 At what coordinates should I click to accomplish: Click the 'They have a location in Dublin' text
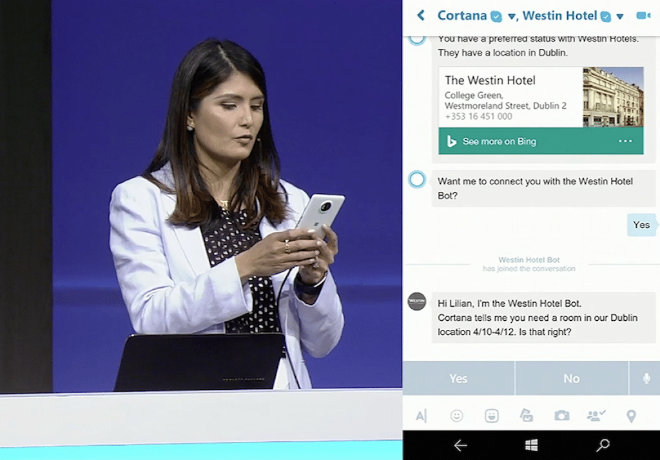point(503,53)
